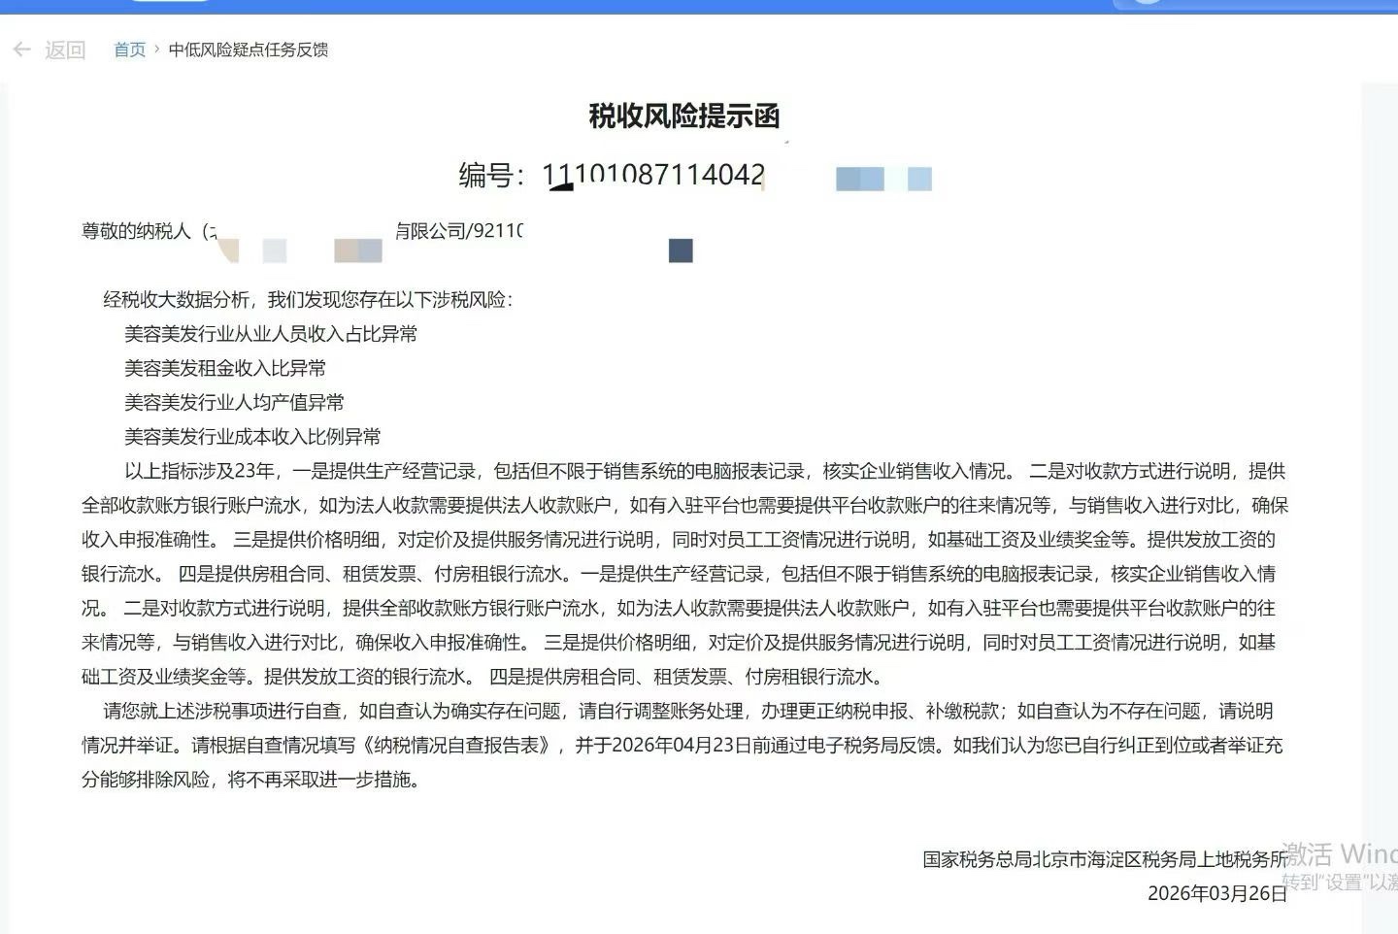Click the 尊敬的纳税人 salutation text
This screenshot has width=1398, height=934.
tap(136, 231)
